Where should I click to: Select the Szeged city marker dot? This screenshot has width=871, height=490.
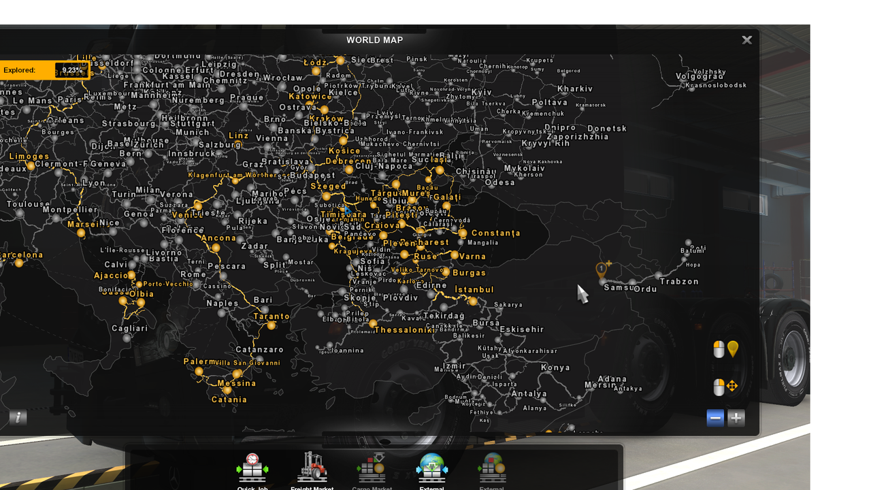(327, 196)
